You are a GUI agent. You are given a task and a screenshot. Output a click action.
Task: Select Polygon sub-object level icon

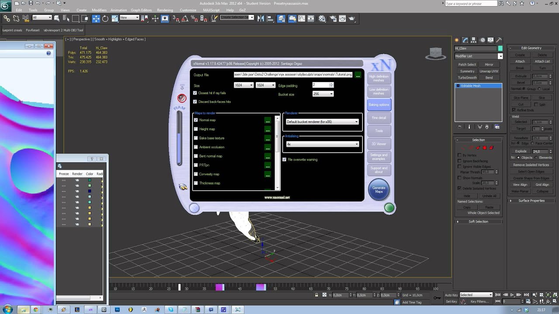(484, 148)
